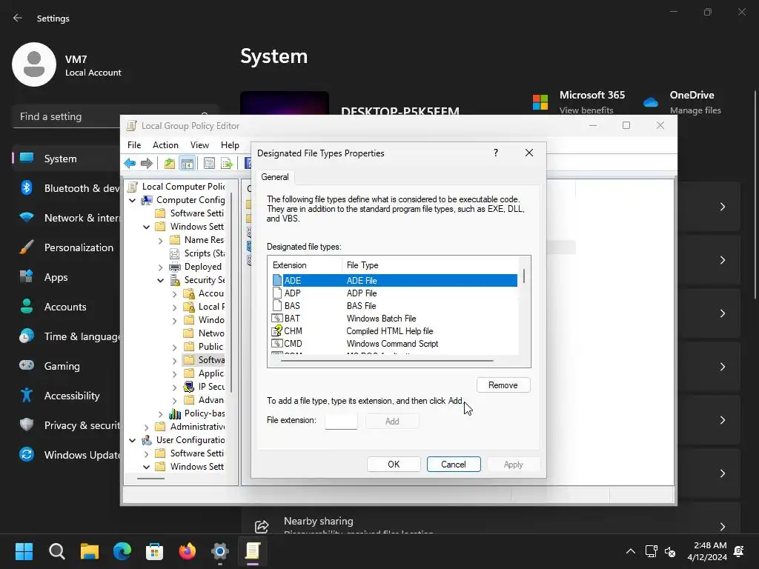The image size is (759, 569).
Task: Click Manage files under OneDrive
Action: point(695,110)
